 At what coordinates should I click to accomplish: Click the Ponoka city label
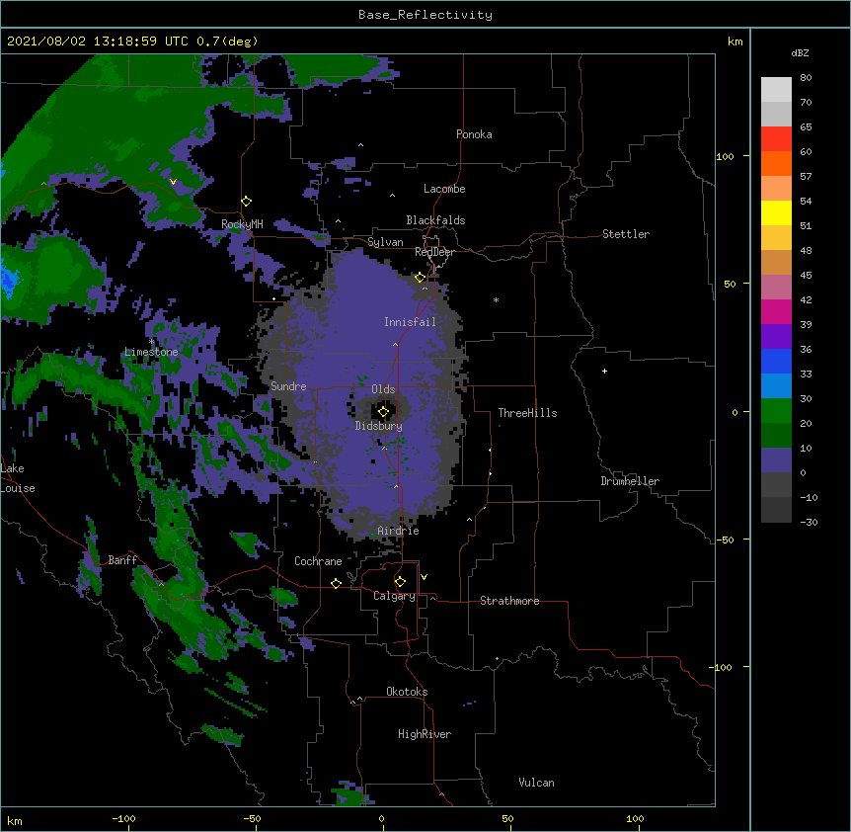tap(474, 134)
